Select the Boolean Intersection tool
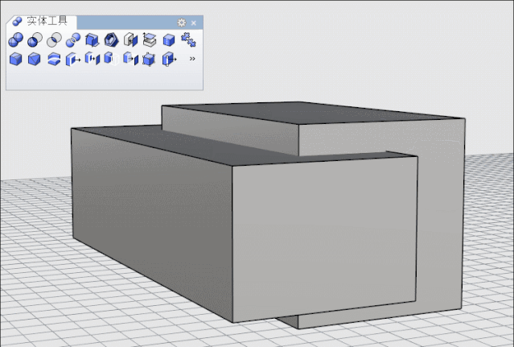The image size is (514, 347). pos(54,39)
